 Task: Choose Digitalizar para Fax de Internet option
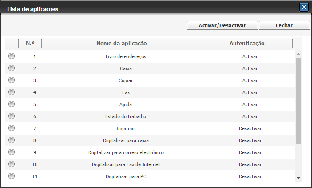(12, 164)
